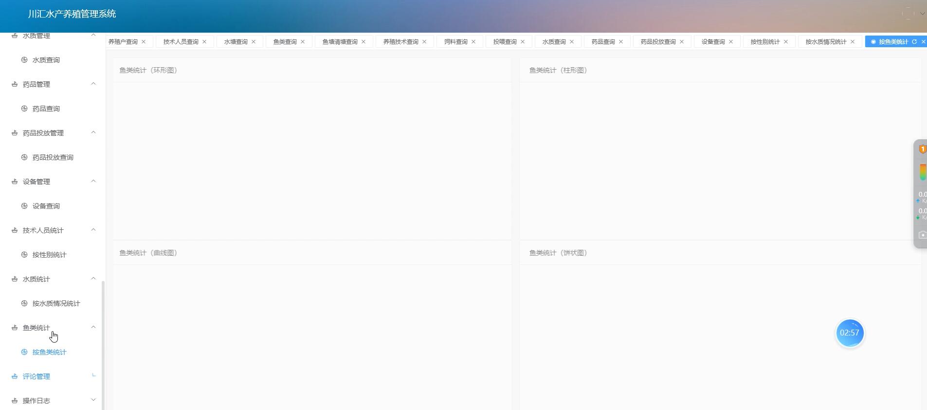The height and width of the screenshot is (410, 927).
Task: Close the 投喂查询 tab
Action: (523, 42)
